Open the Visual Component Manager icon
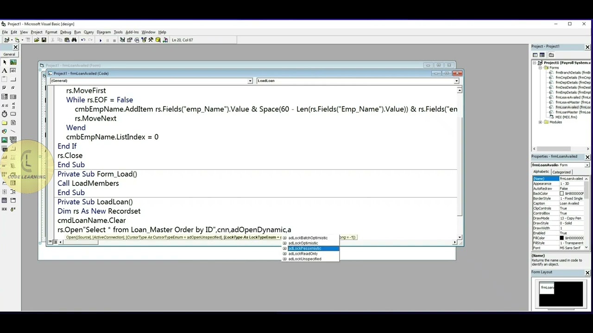The height and width of the screenshot is (333, 593). [165, 40]
